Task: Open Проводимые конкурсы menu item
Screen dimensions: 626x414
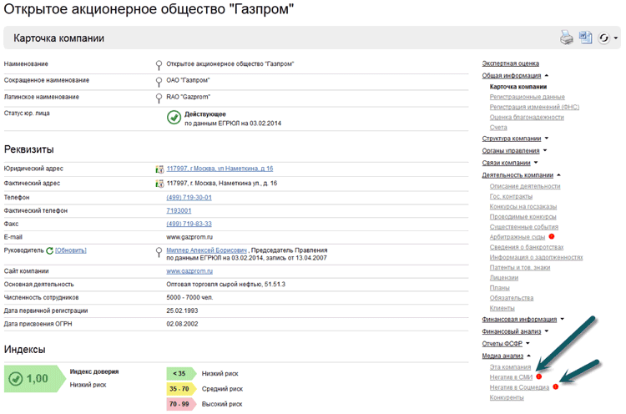Action: [x=523, y=217]
